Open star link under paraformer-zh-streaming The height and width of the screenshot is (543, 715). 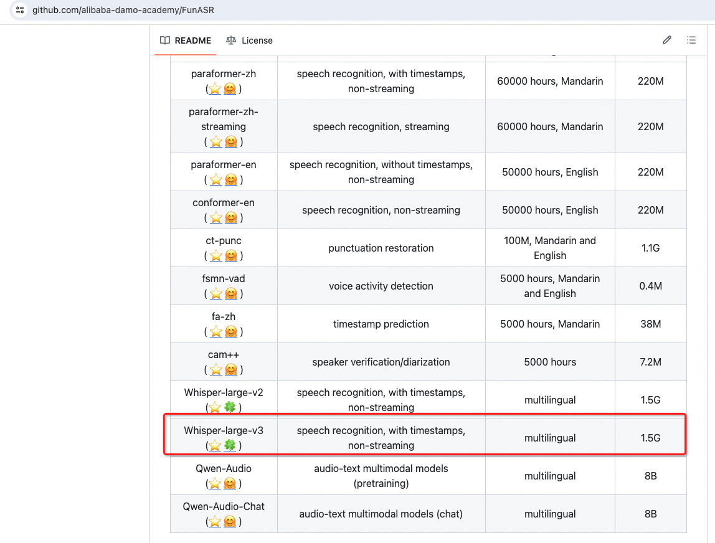[x=216, y=142]
